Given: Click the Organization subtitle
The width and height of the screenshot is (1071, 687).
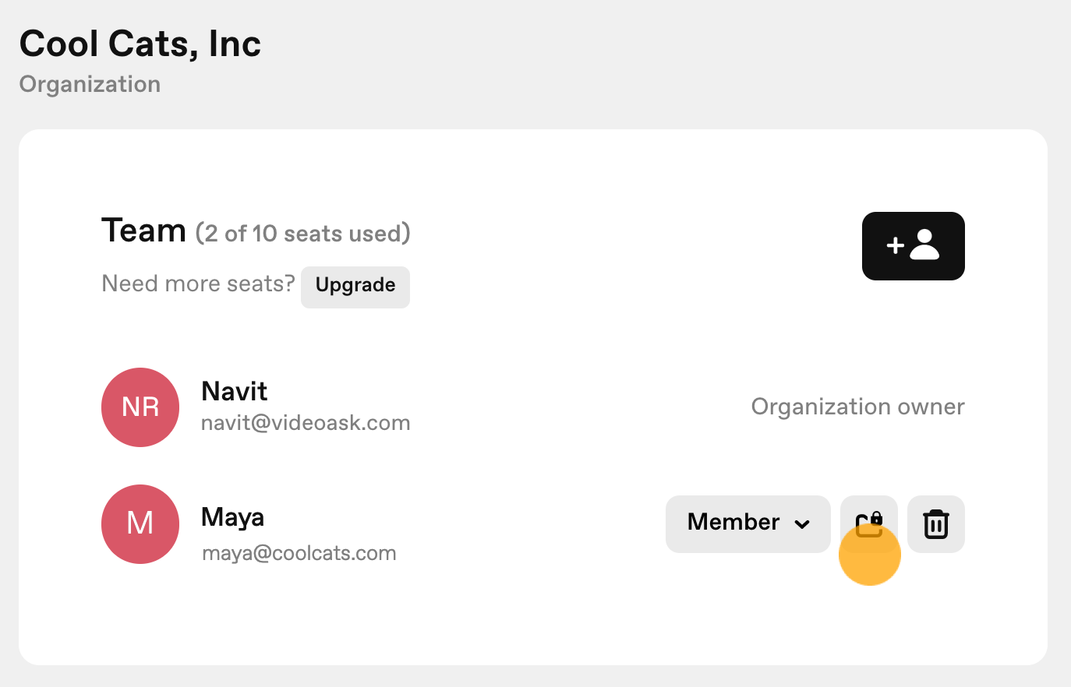Looking at the screenshot, I should pyautogui.click(x=90, y=84).
